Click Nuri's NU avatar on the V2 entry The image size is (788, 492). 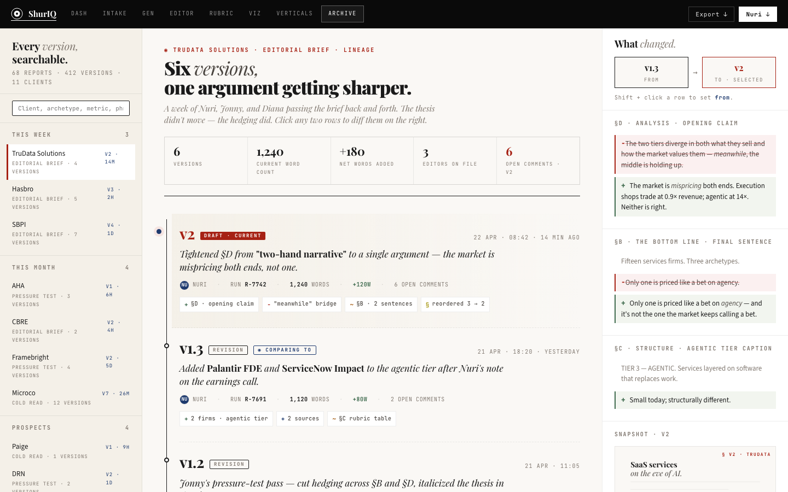coord(184,284)
